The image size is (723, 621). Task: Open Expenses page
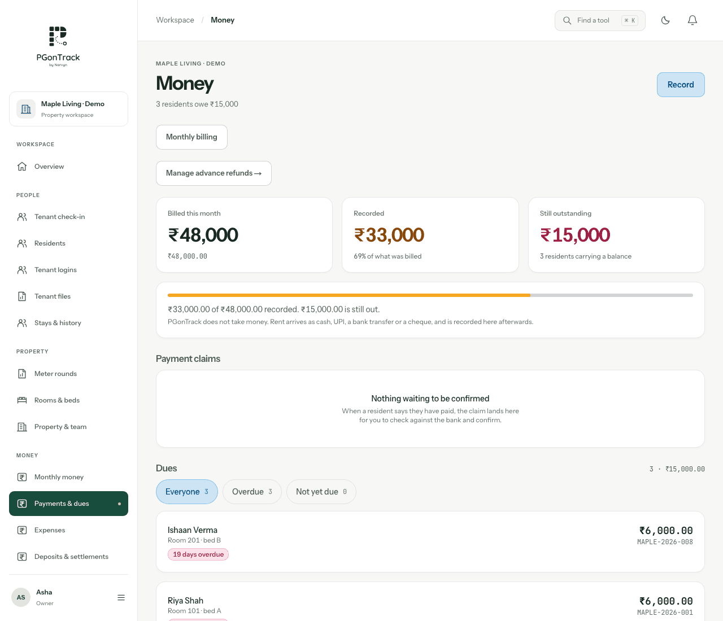pyautogui.click(x=68, y=530)
